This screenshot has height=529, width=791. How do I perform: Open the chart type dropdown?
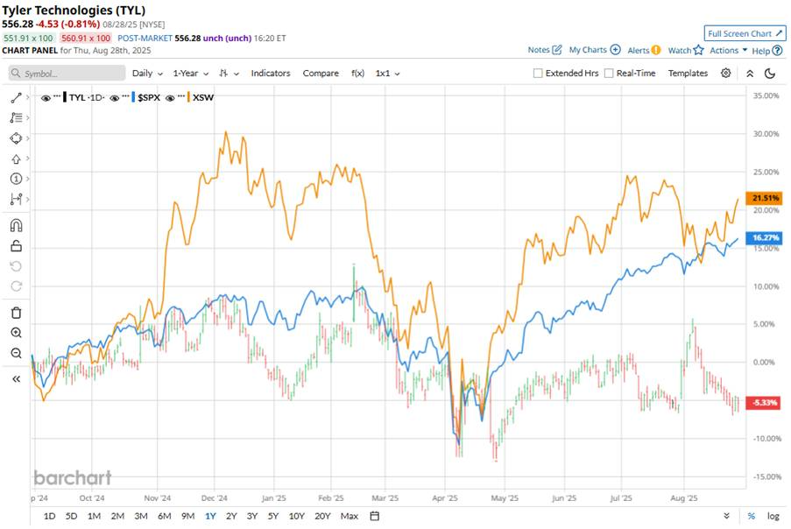229,73
